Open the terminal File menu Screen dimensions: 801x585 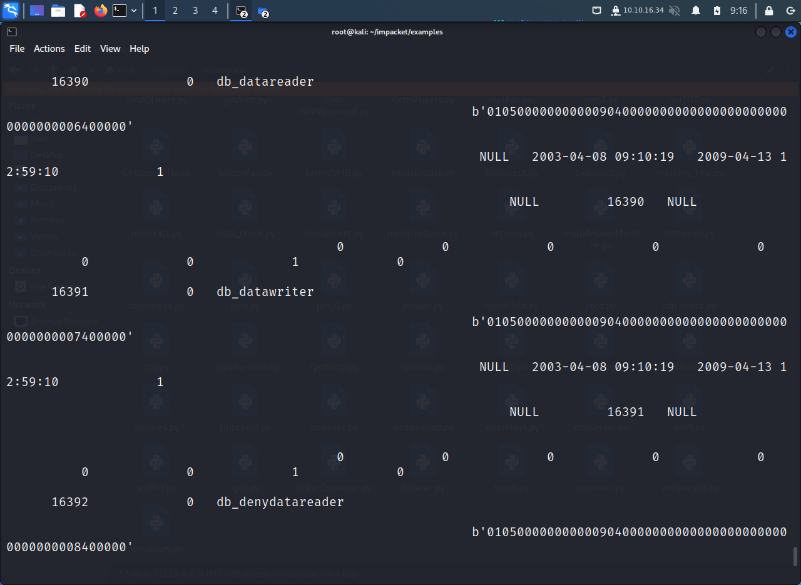17,49
